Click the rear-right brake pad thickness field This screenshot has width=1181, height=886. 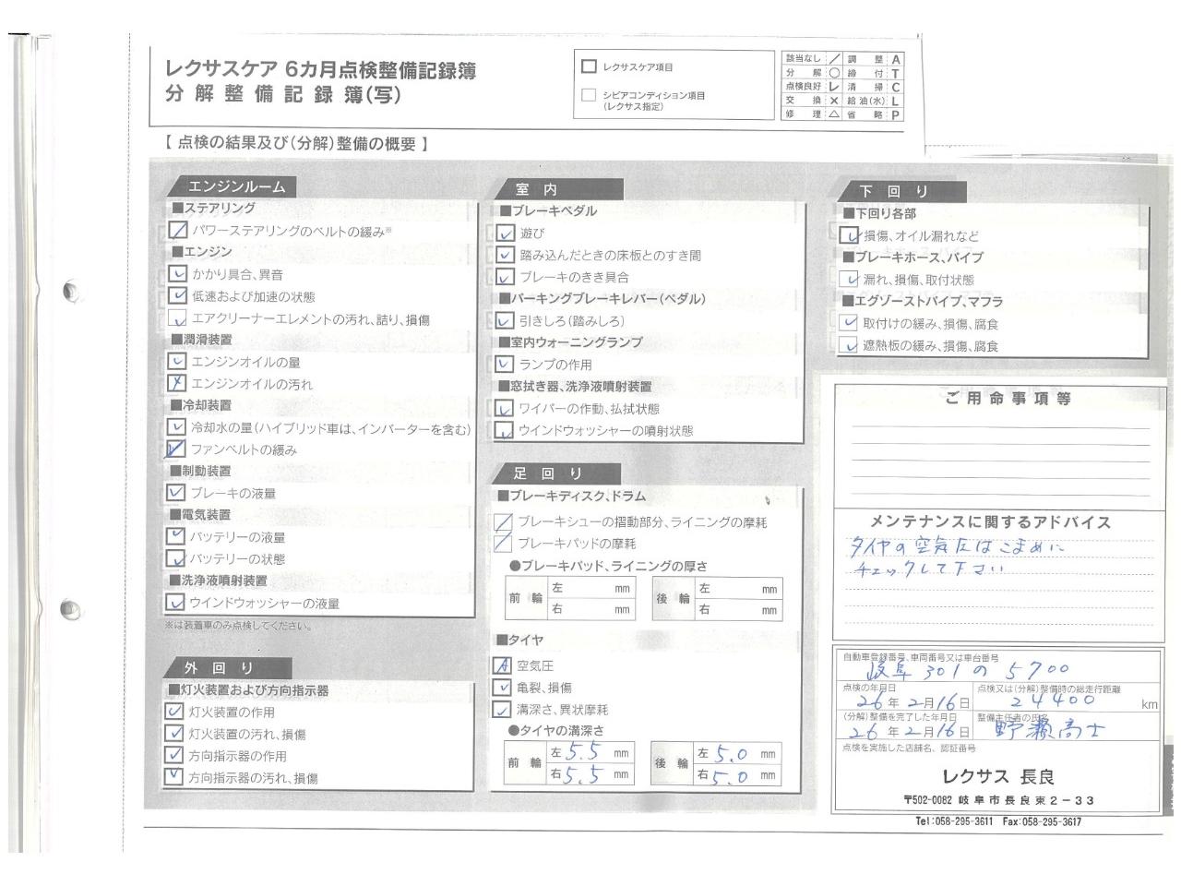pyautogui.click(x=738, y=609)
